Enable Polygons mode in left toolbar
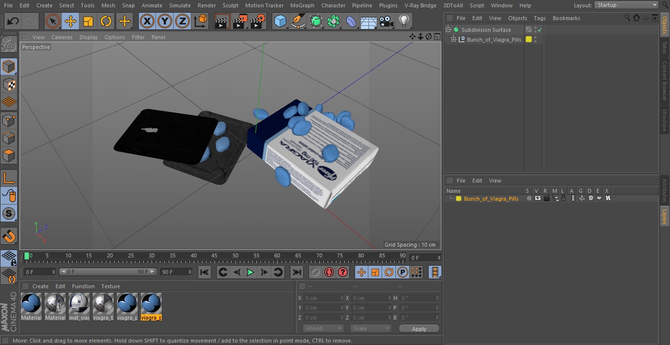This screenshot has height=345, width=670. (x=9, y=156)
